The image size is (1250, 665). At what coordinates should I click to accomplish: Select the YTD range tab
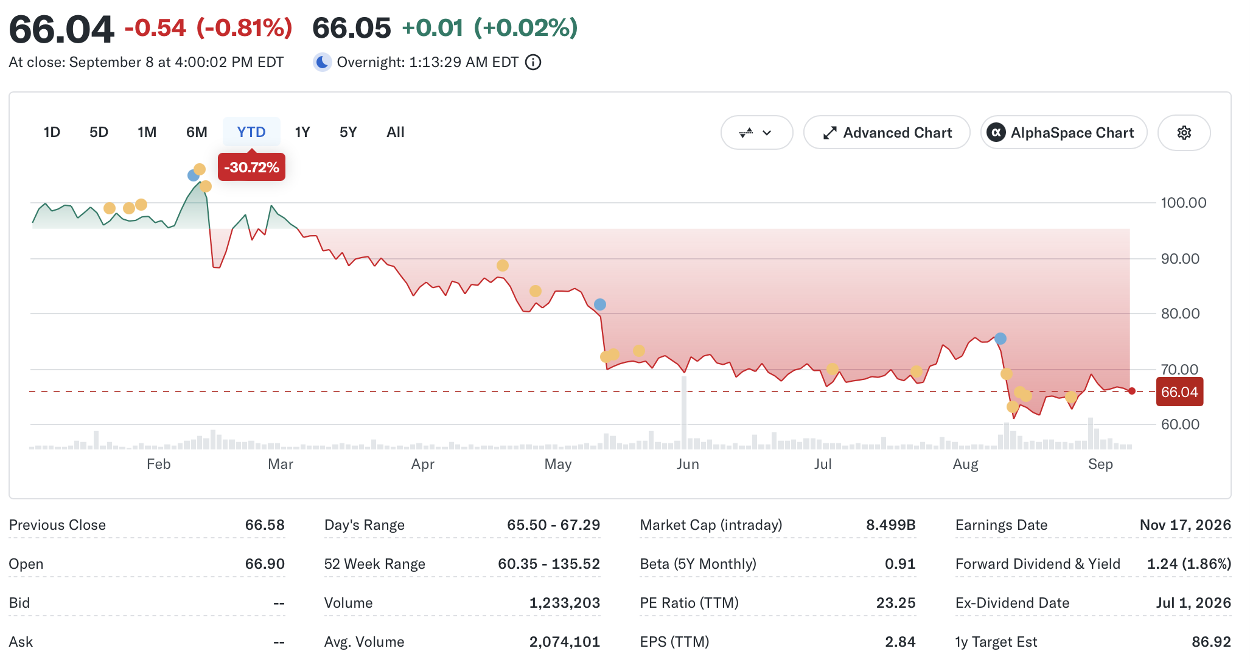click(251, 132)
